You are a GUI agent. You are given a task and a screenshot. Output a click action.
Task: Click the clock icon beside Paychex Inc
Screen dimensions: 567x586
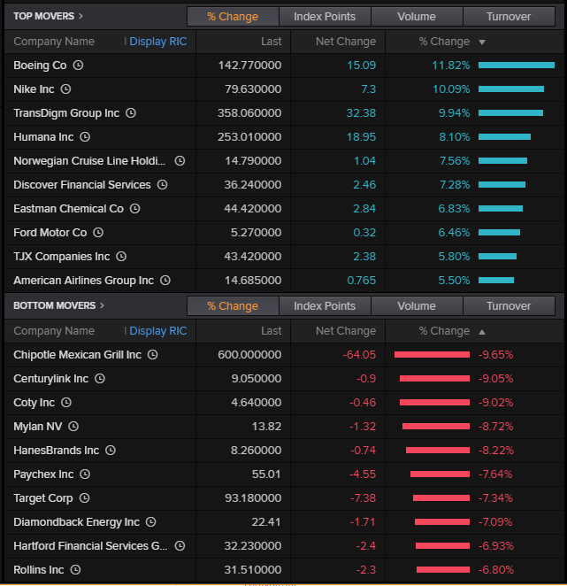(x=85, y=474)
